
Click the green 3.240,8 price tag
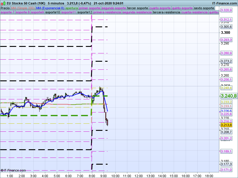(x=228, y=96)
